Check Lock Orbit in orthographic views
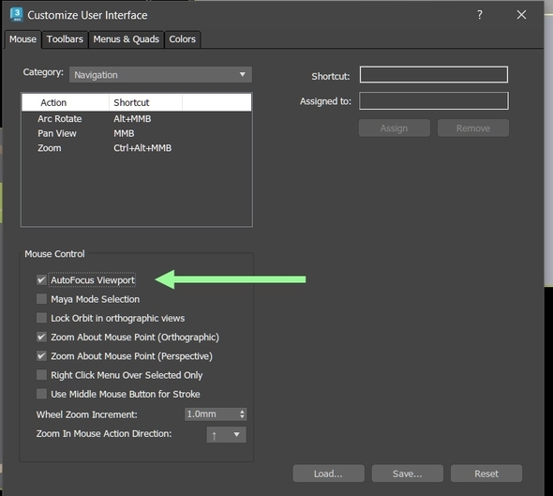This screenshot has width=553, height=496. (41, 318)
